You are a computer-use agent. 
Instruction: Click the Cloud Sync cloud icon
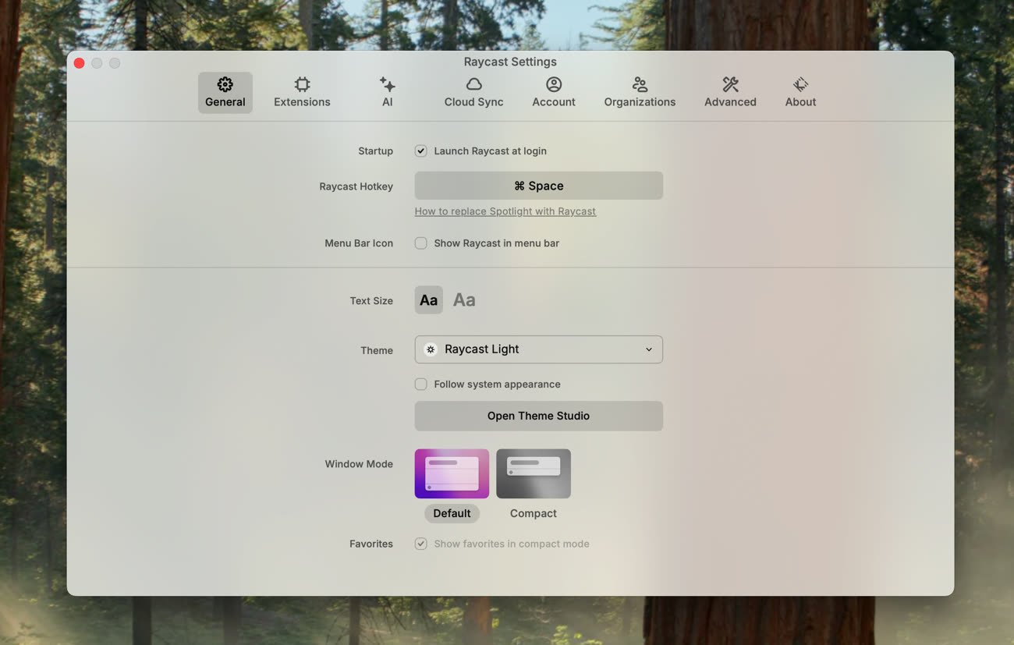tap(473, 84)
